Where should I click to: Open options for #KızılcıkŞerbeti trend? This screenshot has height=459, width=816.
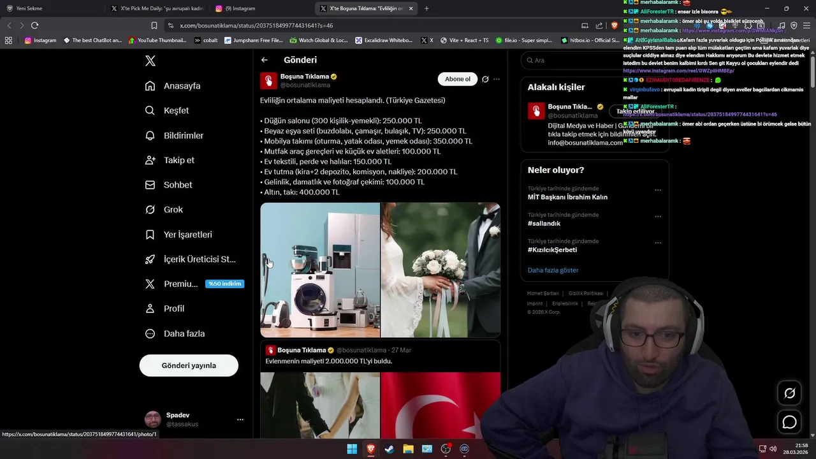(658, 242)
